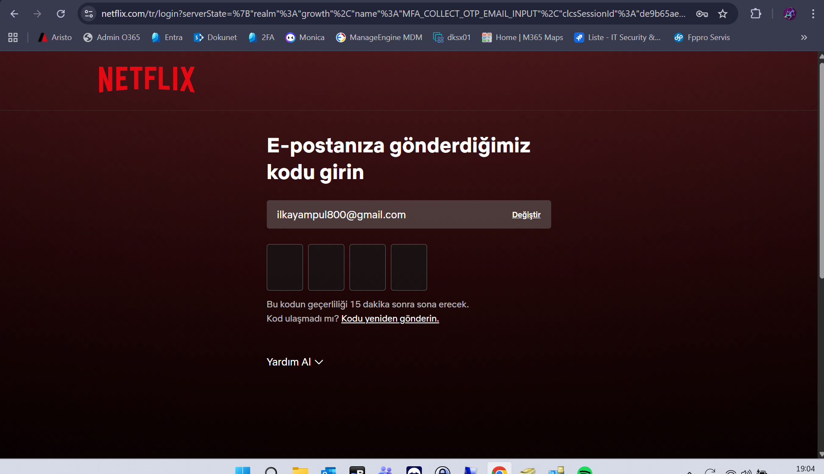Open Google Chrome in the taskbar
Screen dimensions: 824x474
499,469
